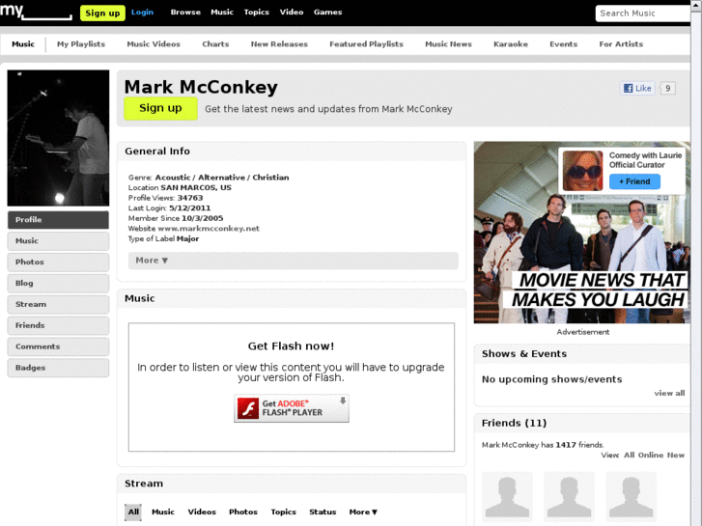
Task: Open For Artists page
Action: 621,43
